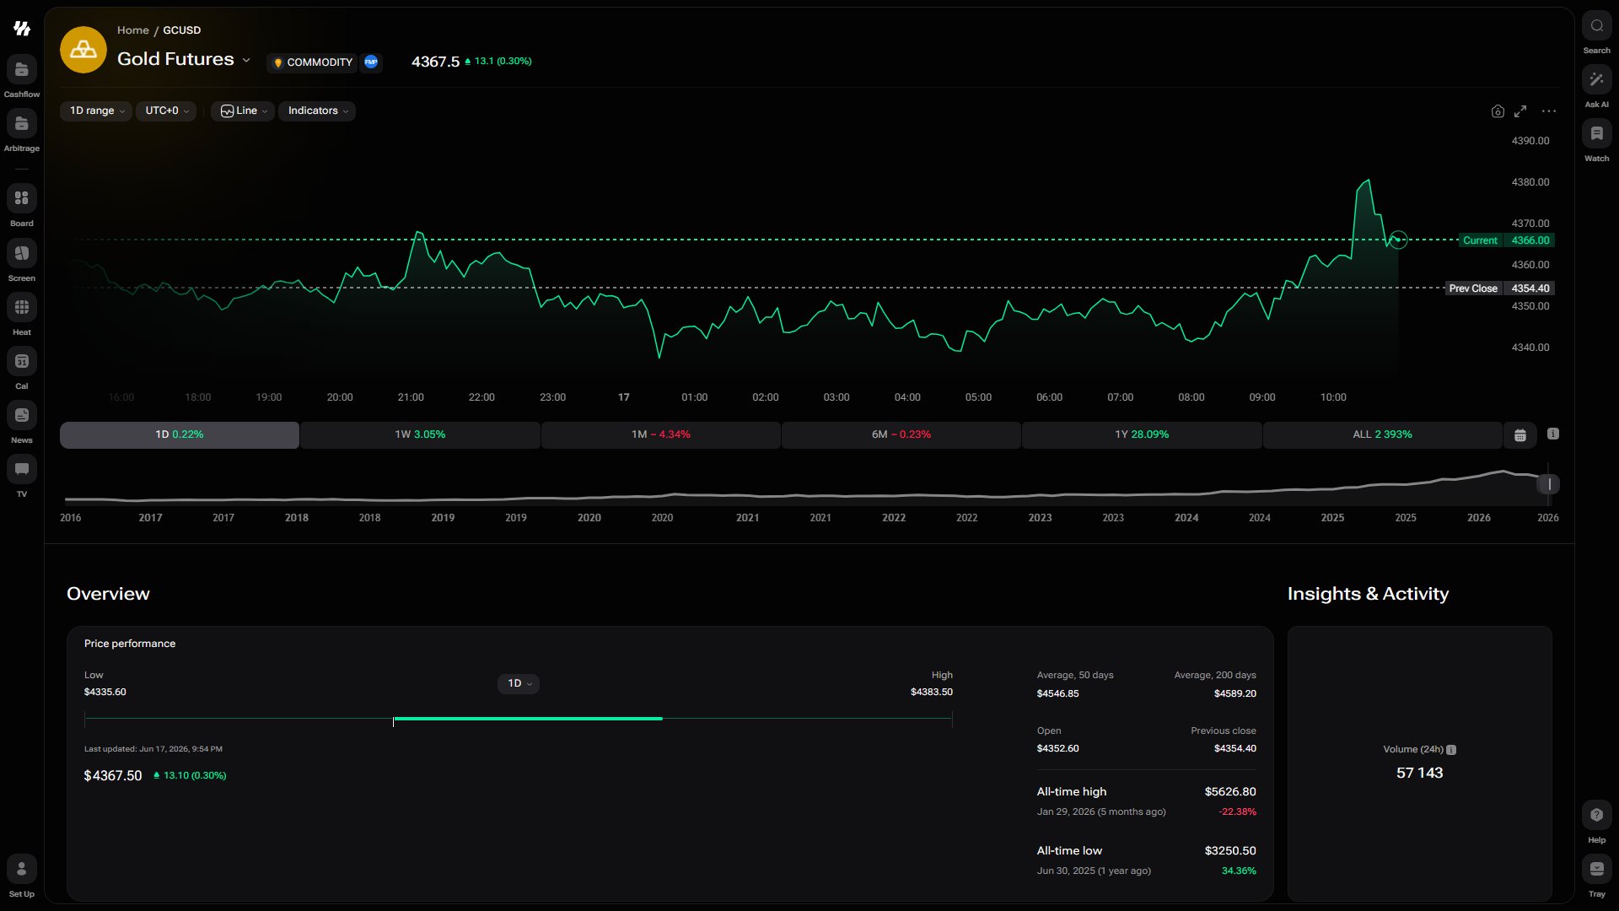This screenshot has height=911, width=1619.
Task: Open the Set Up profile icon
Action: point(22,869)
